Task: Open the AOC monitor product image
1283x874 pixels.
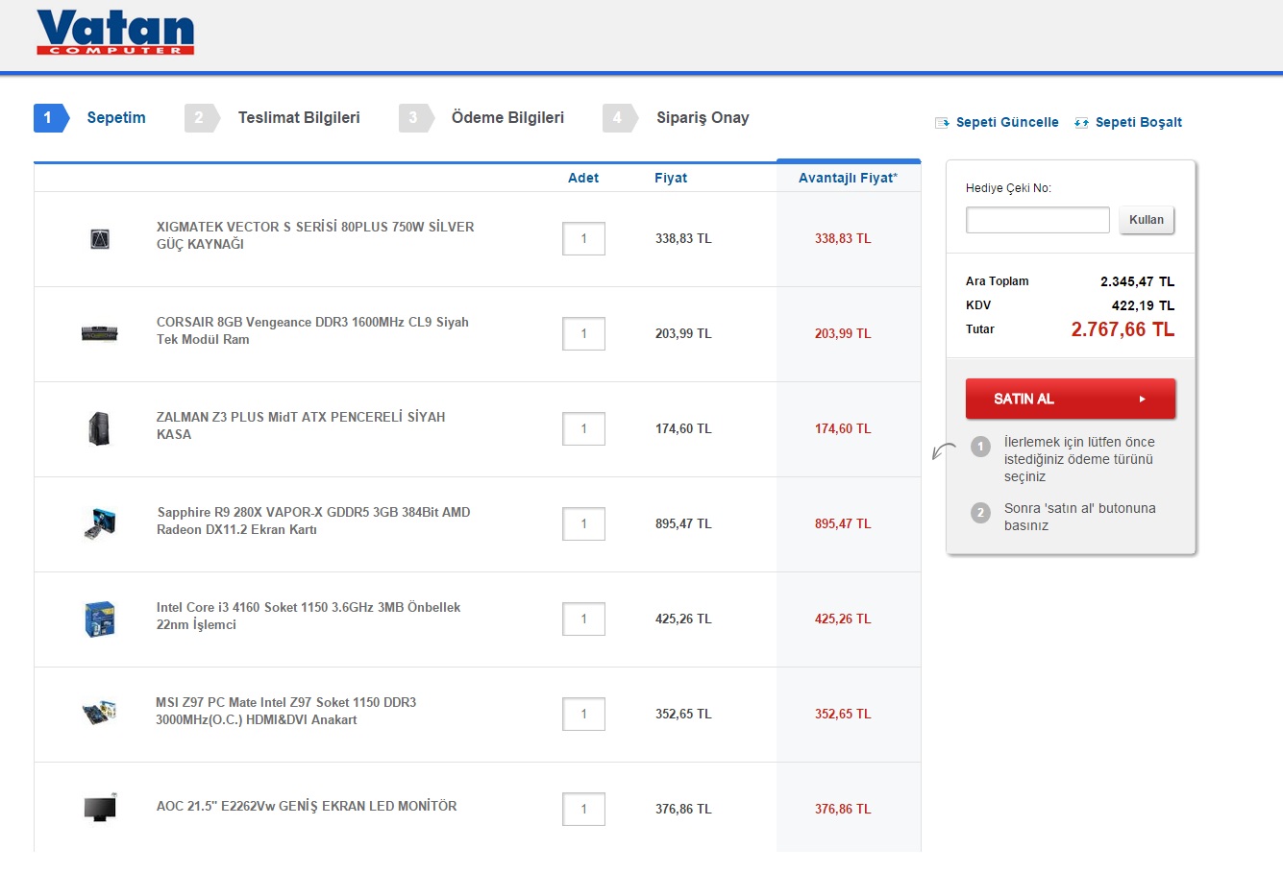Action: 100,808
